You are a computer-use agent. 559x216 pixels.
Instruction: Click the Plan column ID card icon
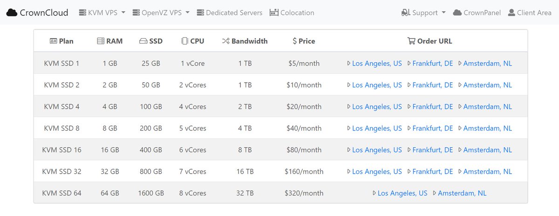pyautogui.click(x=54, y=41)
